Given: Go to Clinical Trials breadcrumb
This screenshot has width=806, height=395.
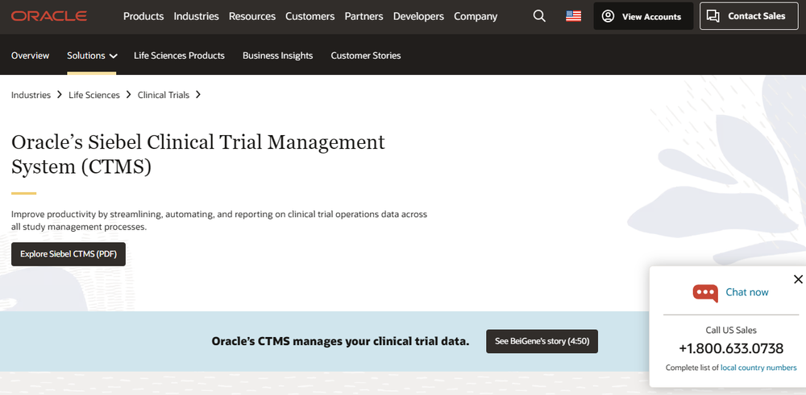Looking at the screenshot, I should pos(164,95).
